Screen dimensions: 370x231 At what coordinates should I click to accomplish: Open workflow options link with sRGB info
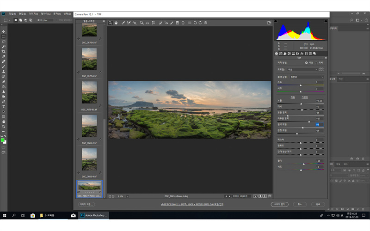click(192, 204)
